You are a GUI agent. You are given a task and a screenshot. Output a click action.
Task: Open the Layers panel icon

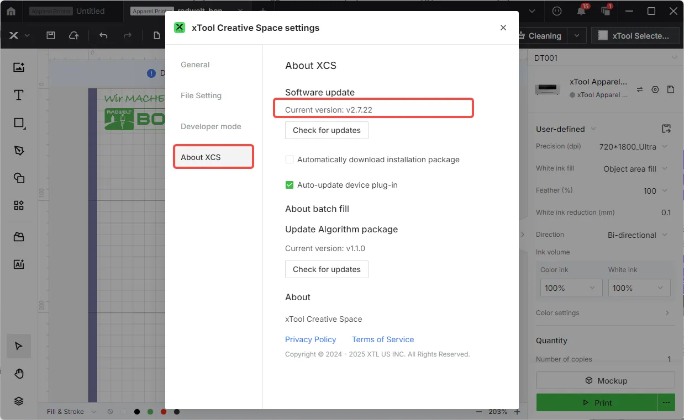(x=19, y=401)
